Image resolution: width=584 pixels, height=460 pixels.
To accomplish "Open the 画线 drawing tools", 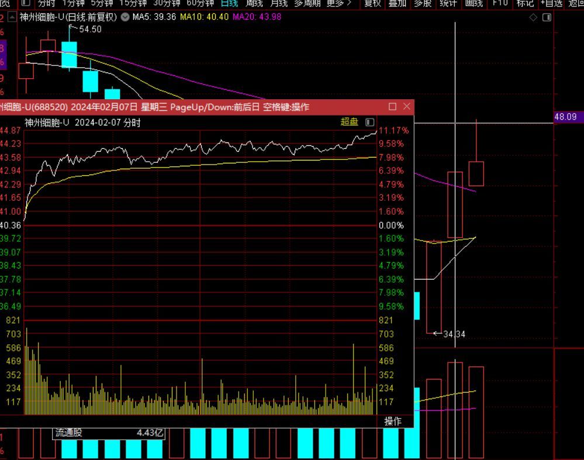I will tap(474, 3).
